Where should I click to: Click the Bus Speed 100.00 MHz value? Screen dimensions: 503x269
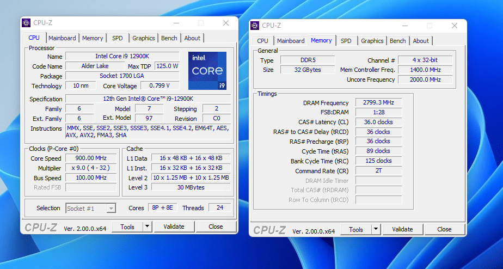(x=91, y=178)
